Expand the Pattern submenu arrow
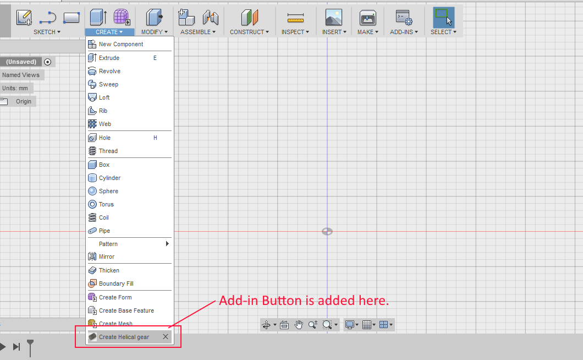583x360 pixels. (167, 244)
